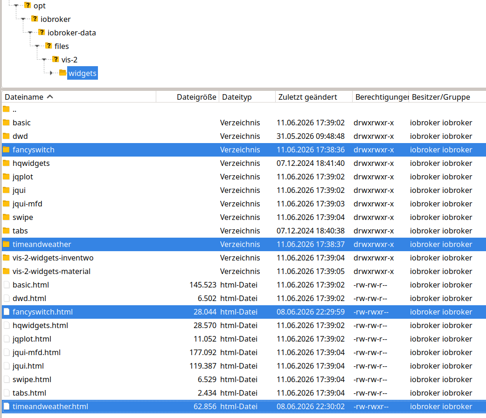The image size is (486, 418).
Task: Click the tabs folder icon
Action: pyautogui.click(x=6, y=231)
